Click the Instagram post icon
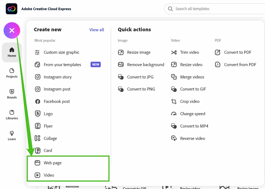Image resolution: width=265 pixels, height=189 pixels. tap(37, 89)
